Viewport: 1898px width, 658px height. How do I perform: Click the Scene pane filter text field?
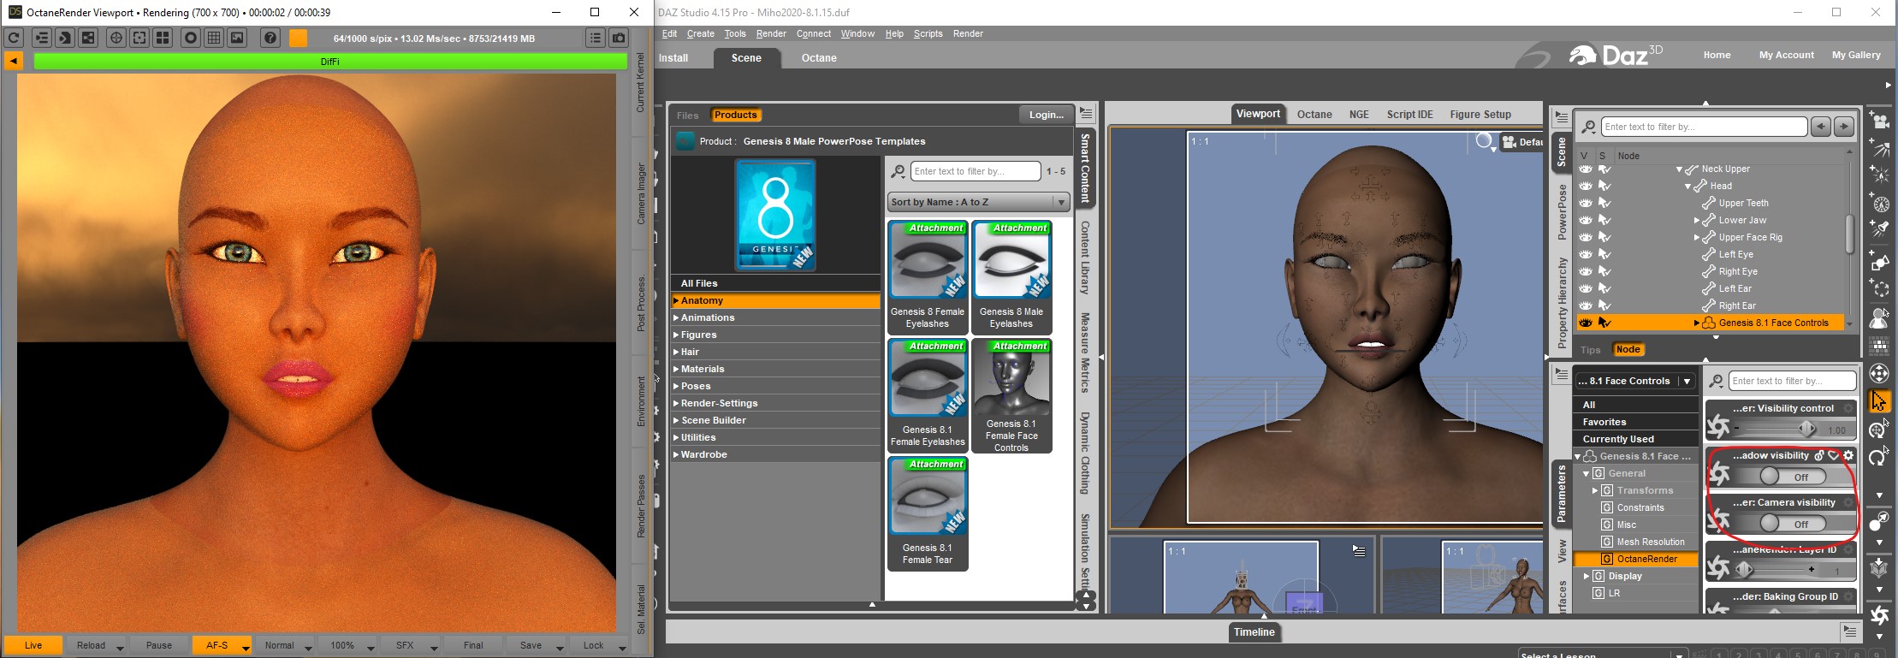tap(1704, 127)
